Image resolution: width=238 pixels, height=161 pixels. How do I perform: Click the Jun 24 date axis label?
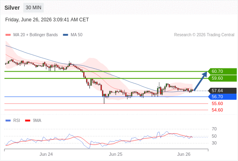(46, 154)
